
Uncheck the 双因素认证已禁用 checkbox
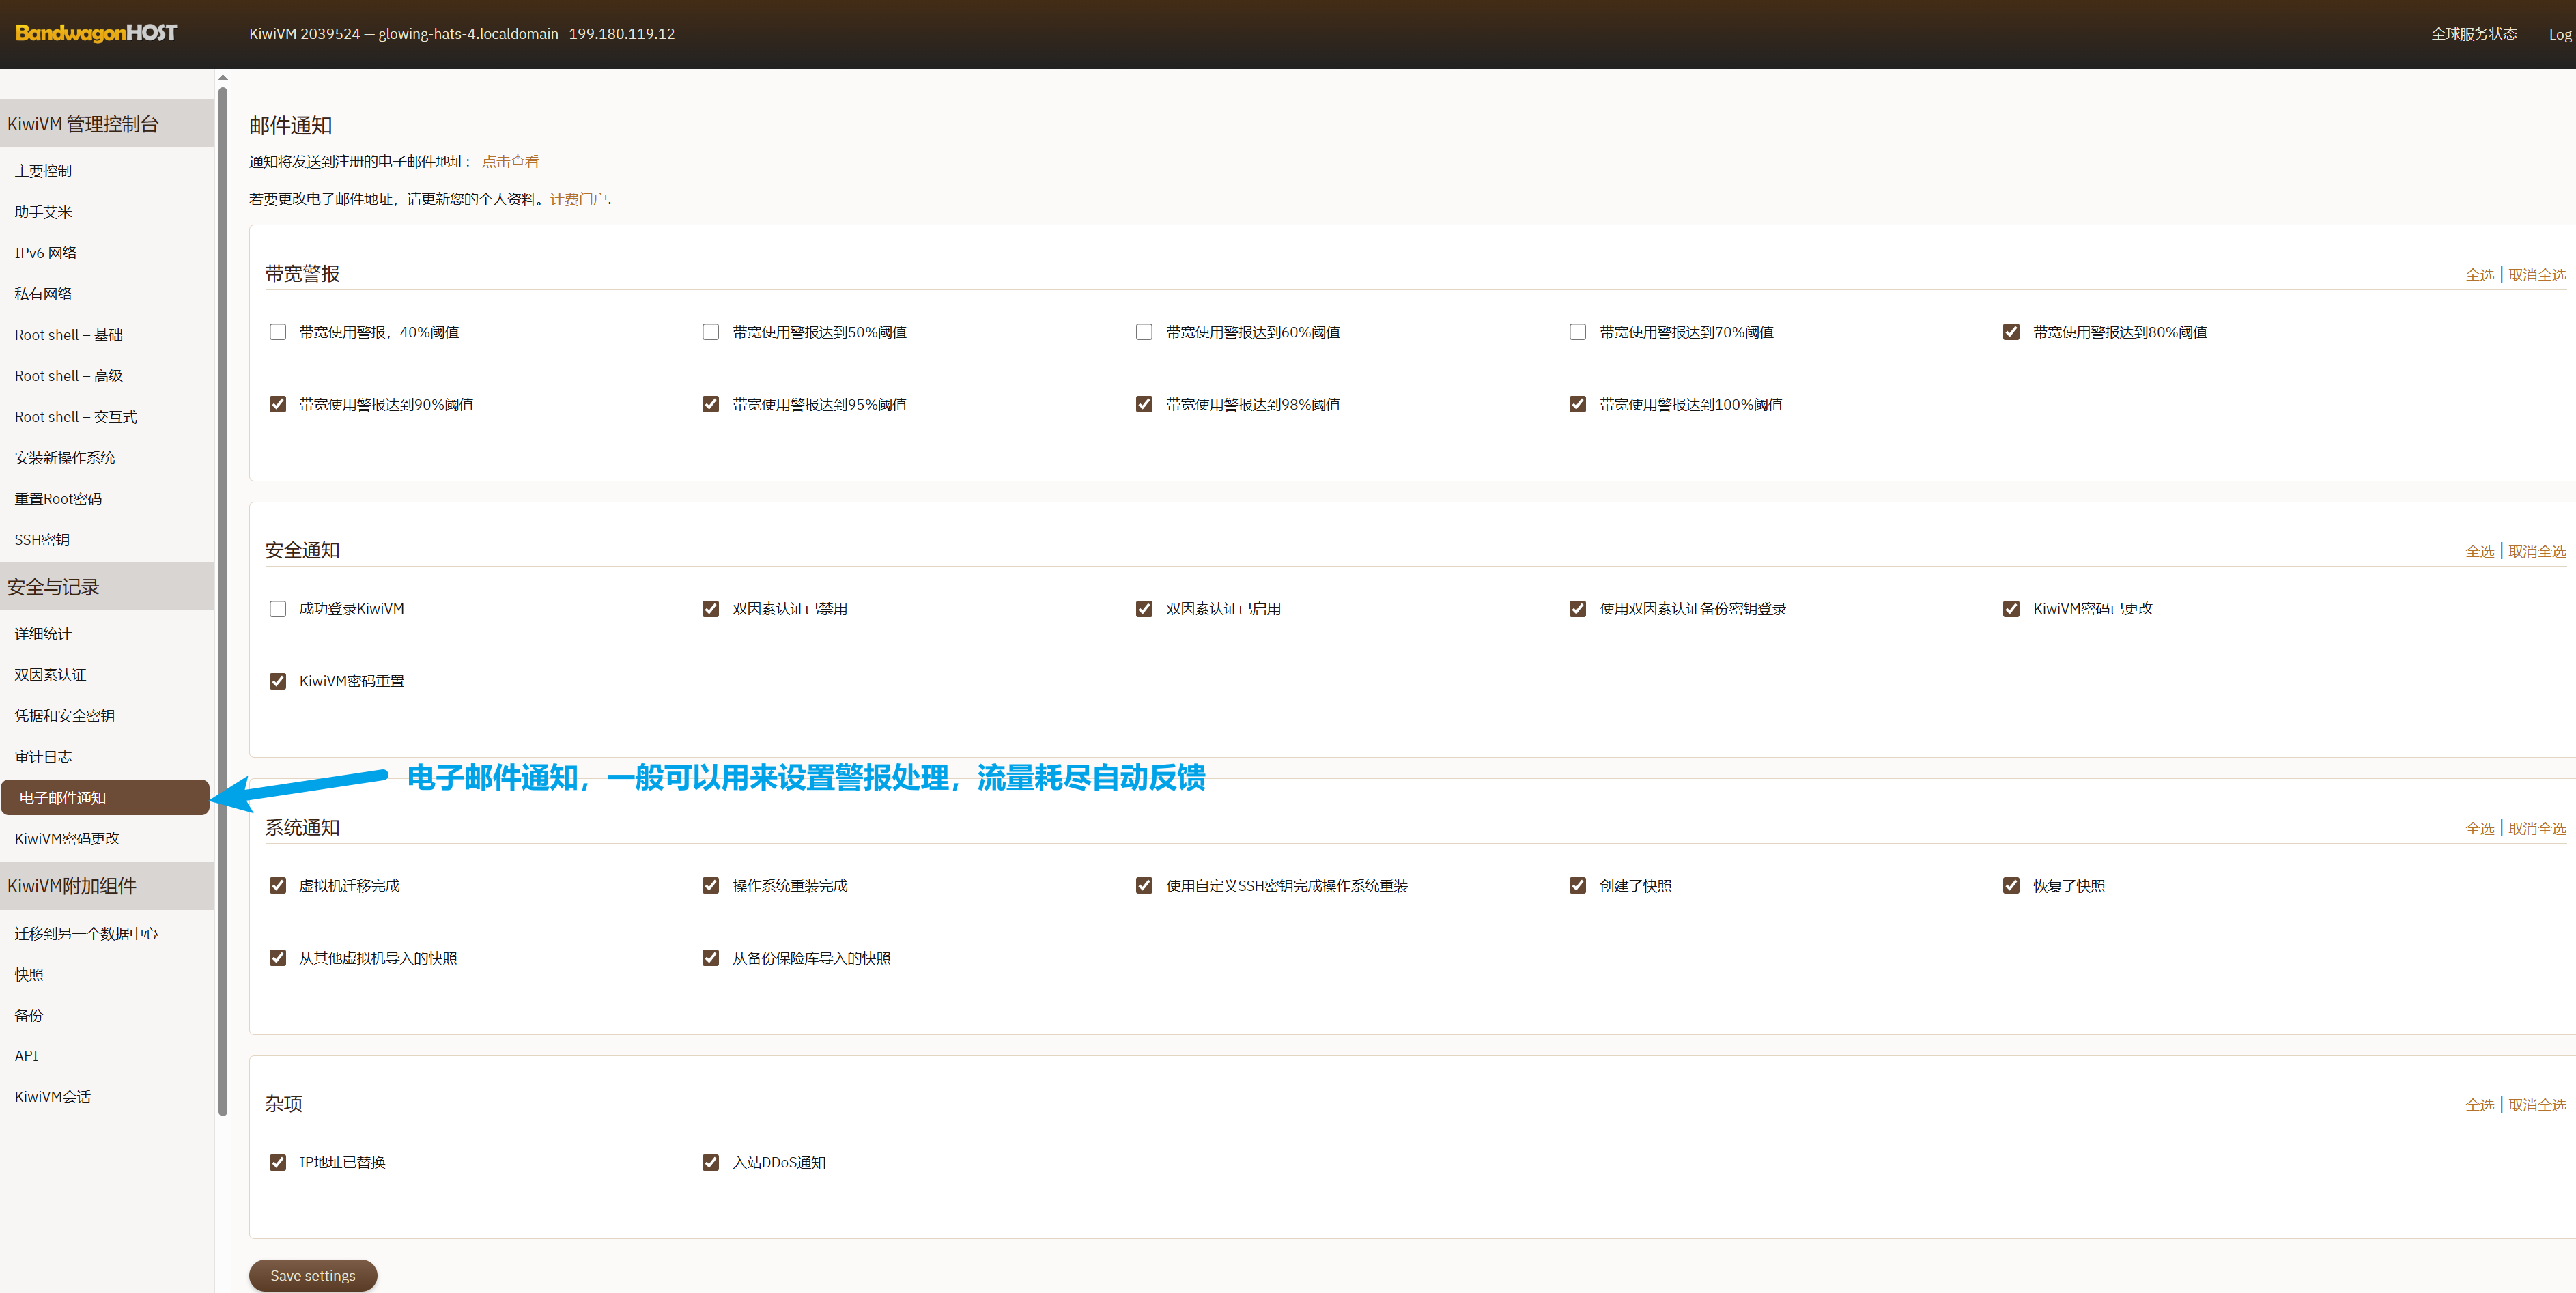(x=711, y=609)
